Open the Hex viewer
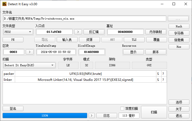192x121 pixels. tap(179, 47)
